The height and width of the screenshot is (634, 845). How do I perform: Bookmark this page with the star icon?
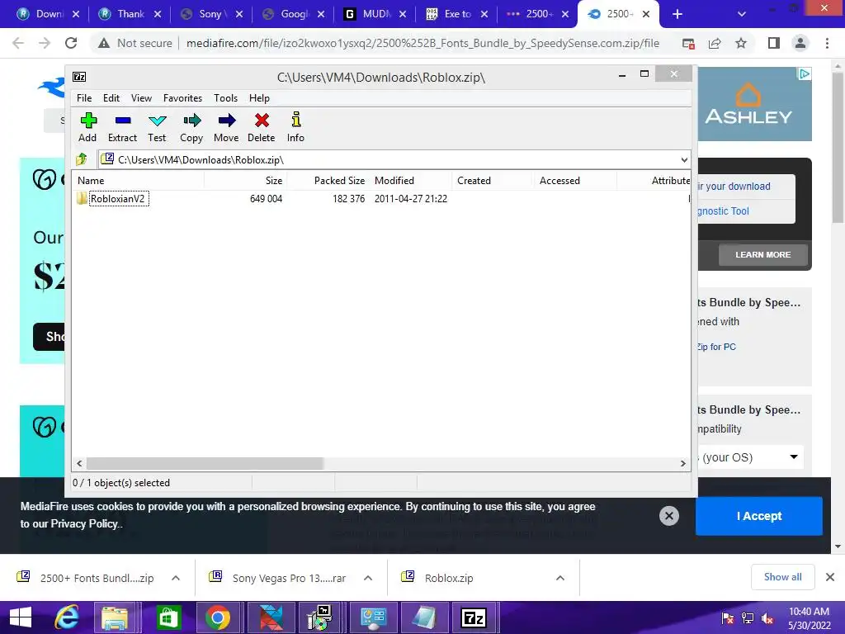click(741, 43)
